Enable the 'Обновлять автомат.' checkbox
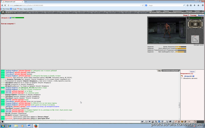The image size is (205, 128). [182, 78]
